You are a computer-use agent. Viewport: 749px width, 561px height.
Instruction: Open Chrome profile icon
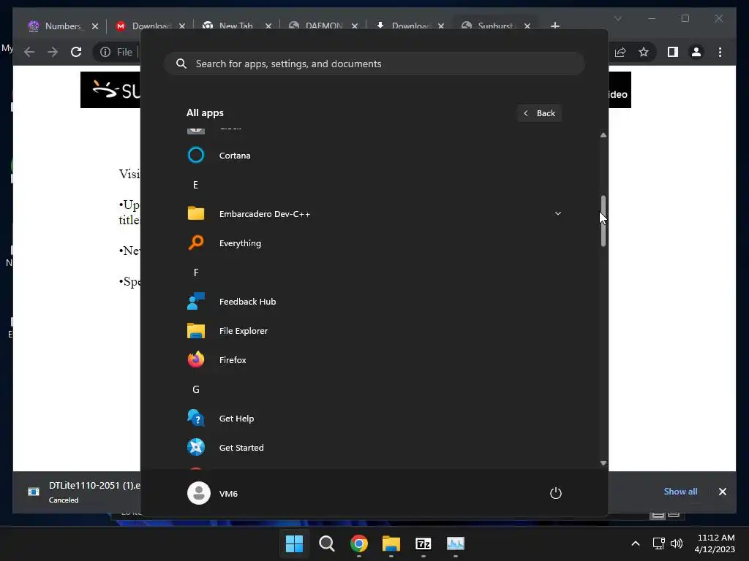click(696, 52)
